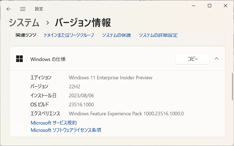Viewport: 234px width, 146px height.
Task: Click the バージョン情報 breadcrumb title
Action: click(83, 23)
